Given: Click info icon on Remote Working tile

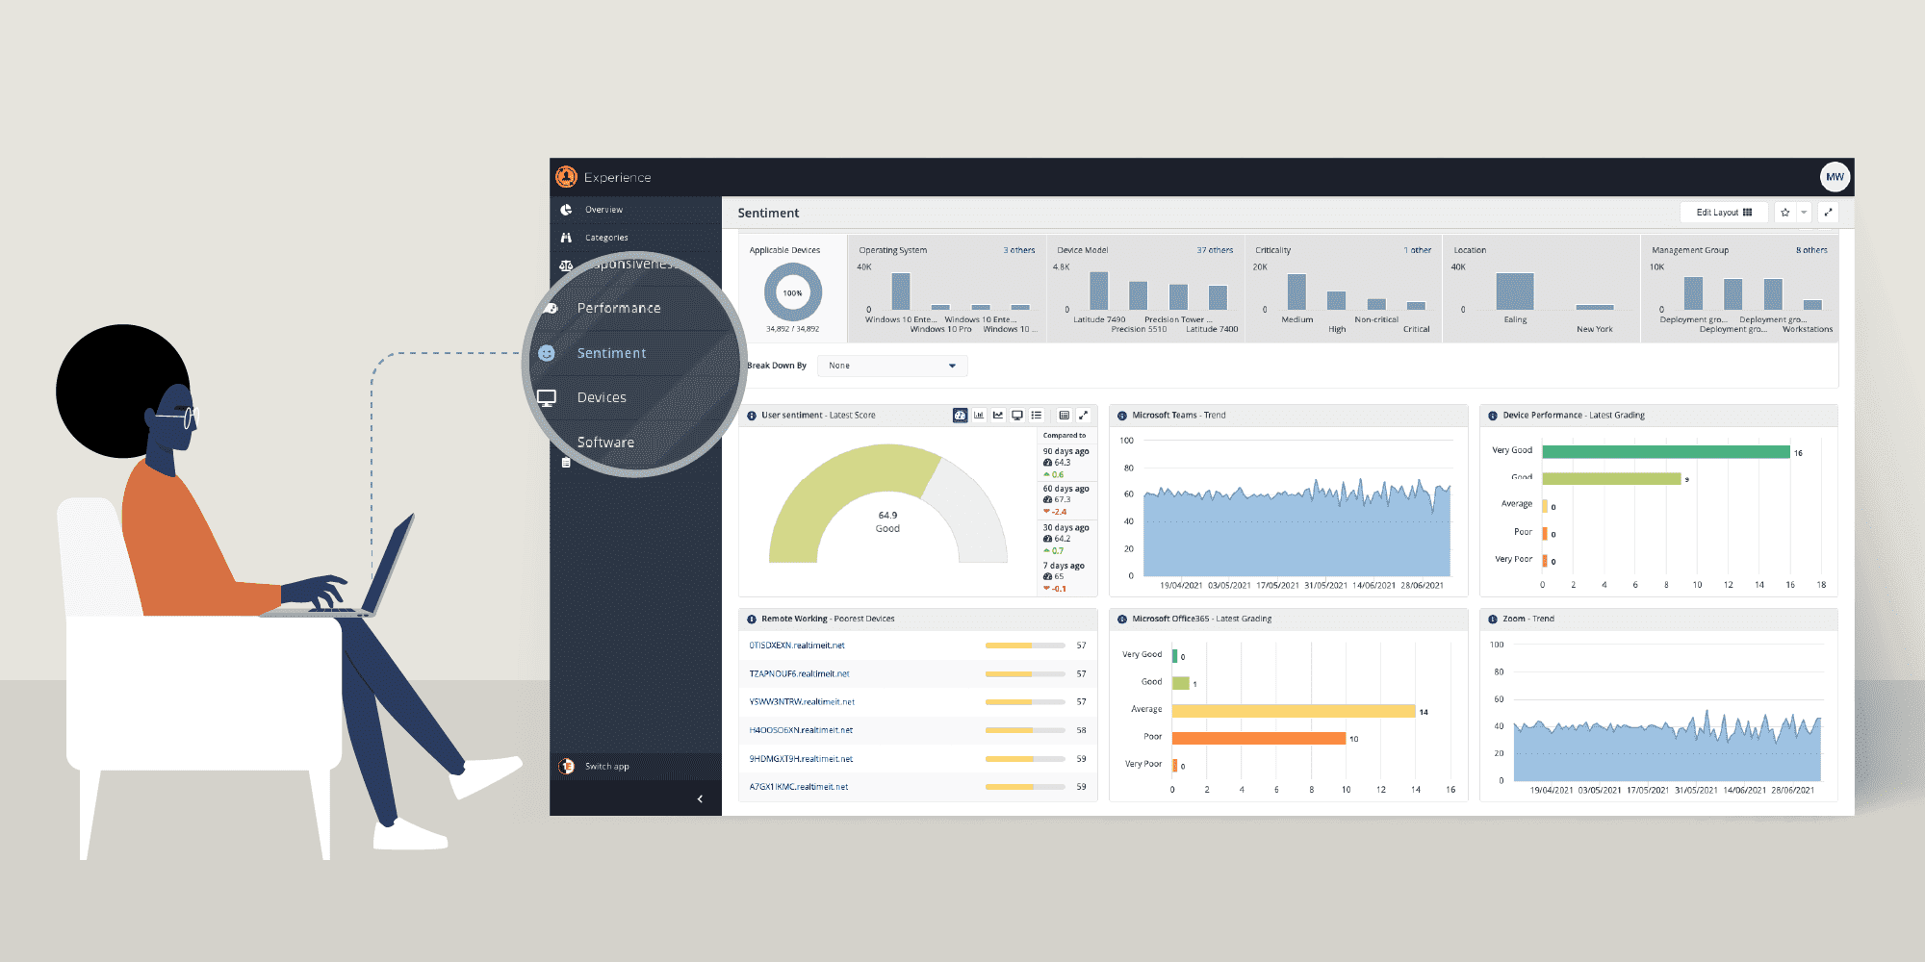Looking at the screenshot, I should [752, 620].
